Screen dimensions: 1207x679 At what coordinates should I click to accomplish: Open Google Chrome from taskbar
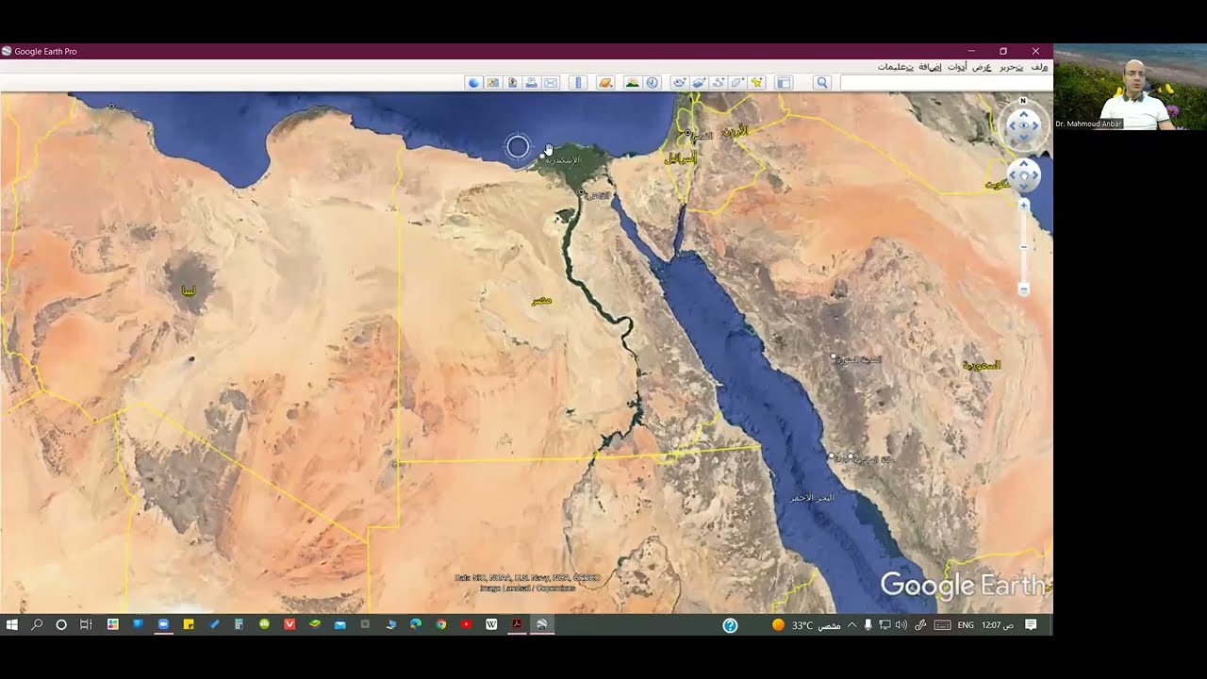pos(440,624)
